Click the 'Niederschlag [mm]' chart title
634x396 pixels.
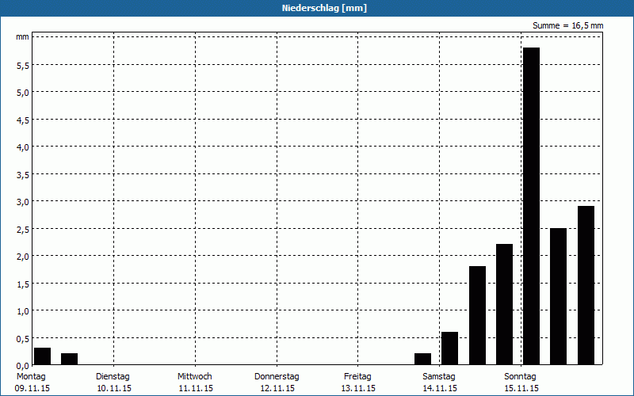pyautogui.click(x=324, y=8)
